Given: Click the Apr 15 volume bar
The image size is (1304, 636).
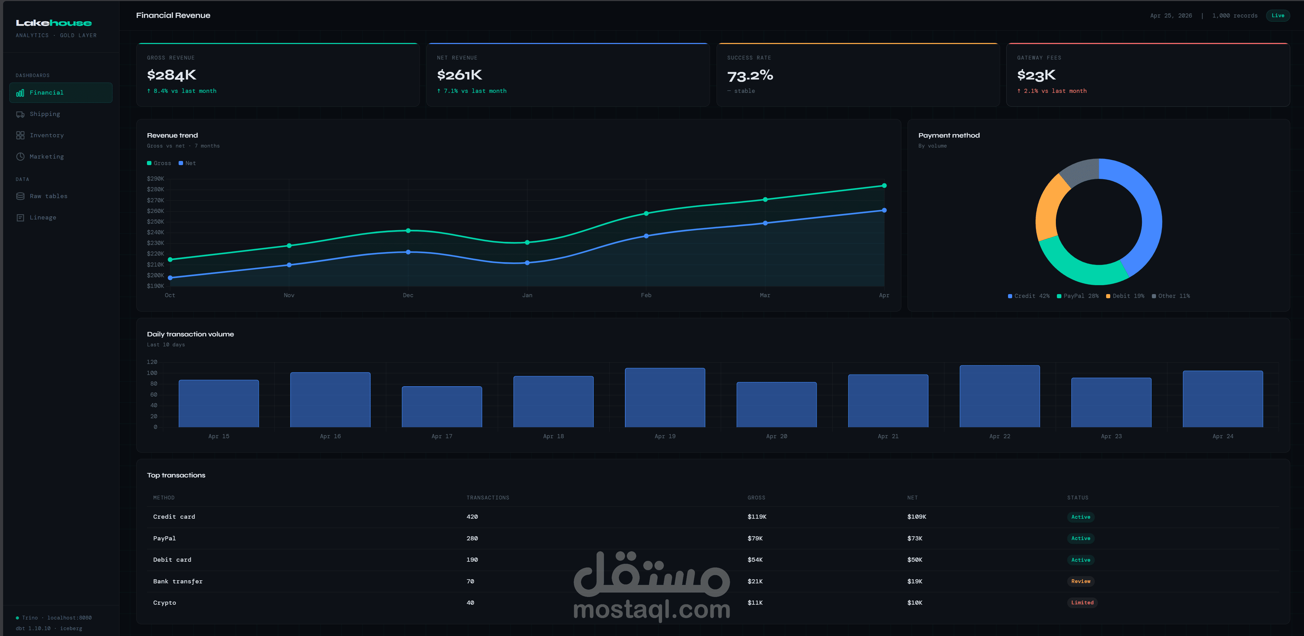Looking at the screenshot, I should [219, 403].
